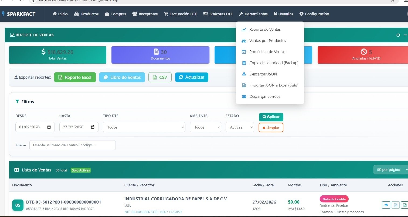Click the bookmark star in address bar

pyautogui.click(x=393, y=1)
